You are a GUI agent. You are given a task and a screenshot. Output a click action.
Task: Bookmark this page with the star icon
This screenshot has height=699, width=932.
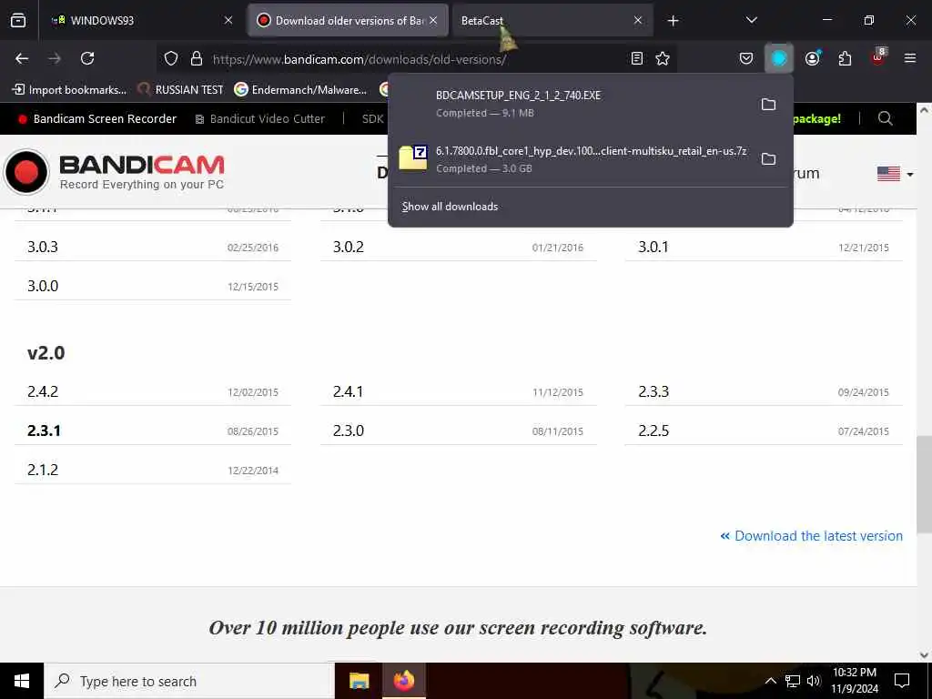point(663,58)
